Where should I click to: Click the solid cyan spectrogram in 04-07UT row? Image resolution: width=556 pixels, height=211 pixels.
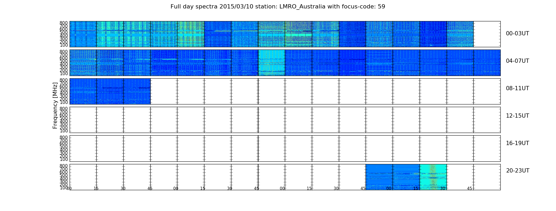tap(272, 63)
